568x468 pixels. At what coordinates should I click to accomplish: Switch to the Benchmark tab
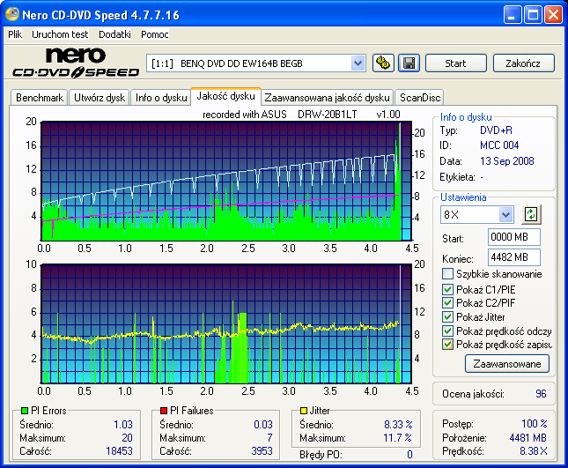[x=39, y=98]
